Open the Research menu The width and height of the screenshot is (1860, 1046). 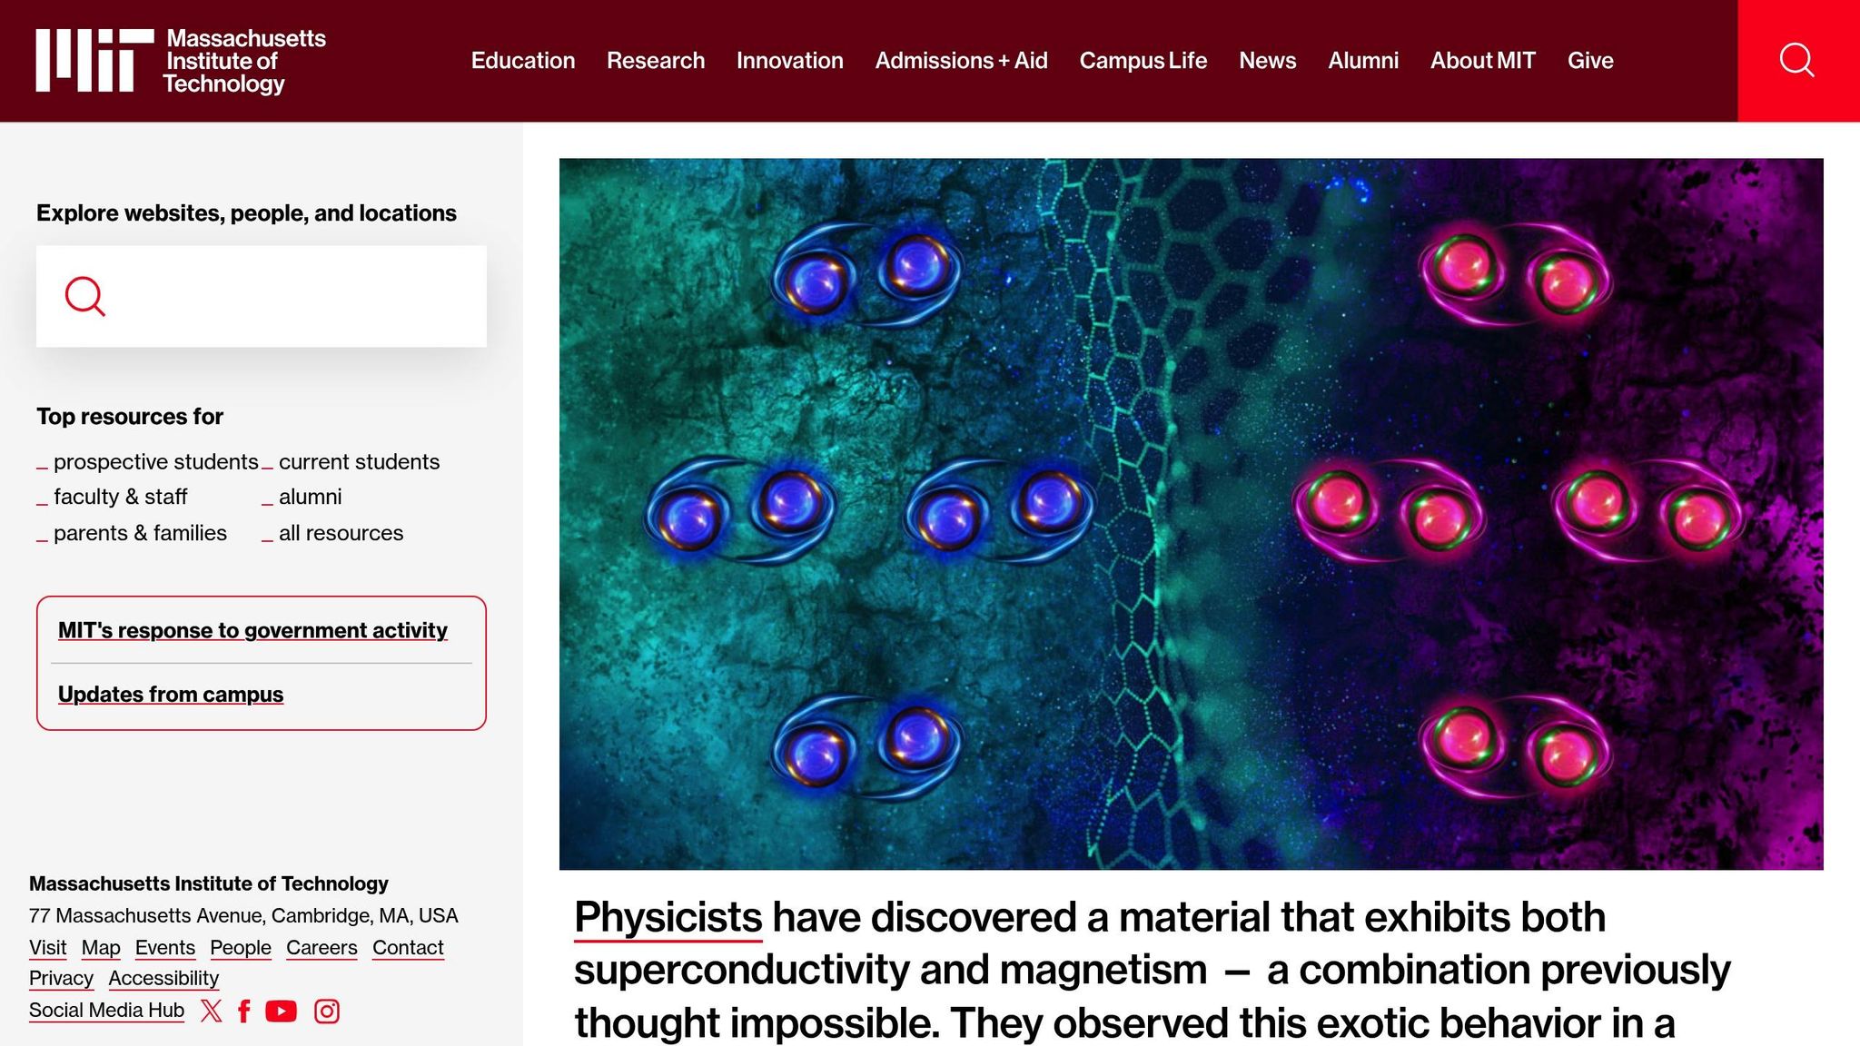pyautogui.click(x=655, y=61)
